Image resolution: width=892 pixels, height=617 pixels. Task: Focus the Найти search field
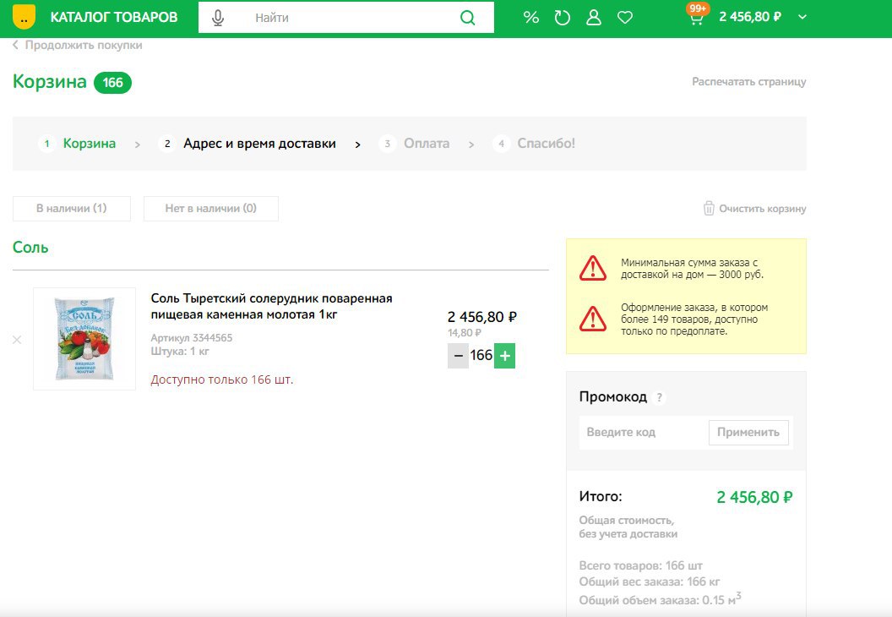coord(347,18)
